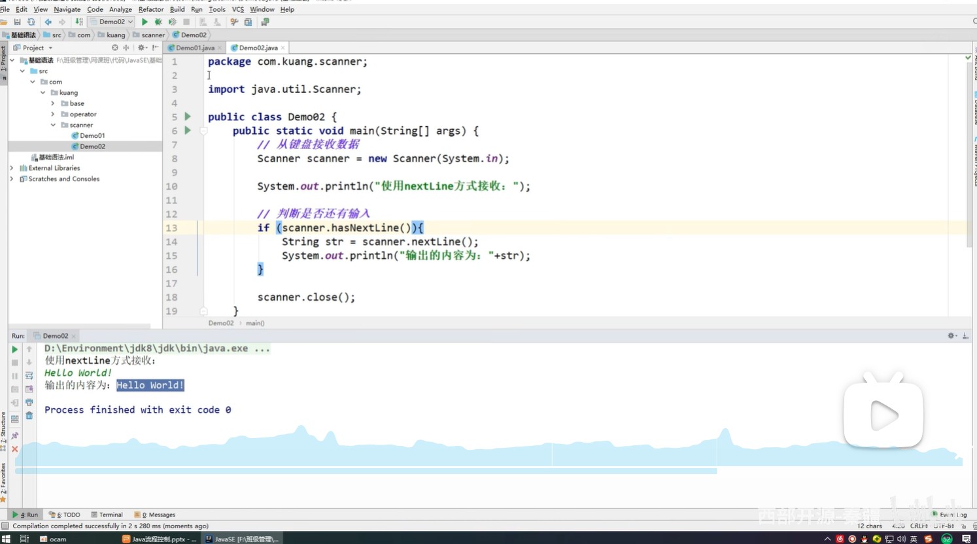Screen dimensions: 977x544
Task: Navigate back with the blue arrow
Action: click(x=48, y=22)
